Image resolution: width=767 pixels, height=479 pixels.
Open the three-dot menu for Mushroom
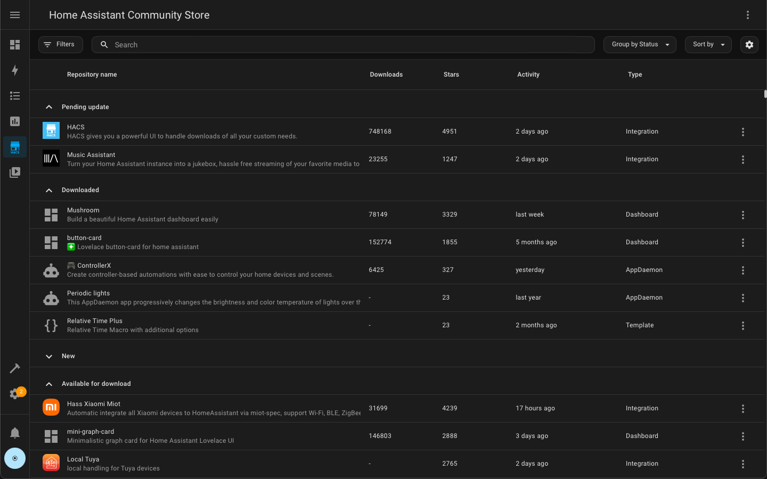pyautogui.click(x=743, y=214)
